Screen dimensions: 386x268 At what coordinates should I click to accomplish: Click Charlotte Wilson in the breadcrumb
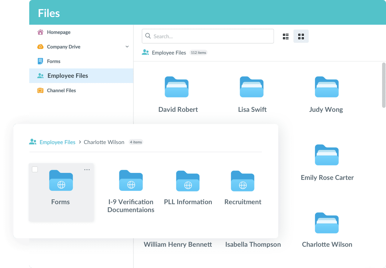point(104,142)
